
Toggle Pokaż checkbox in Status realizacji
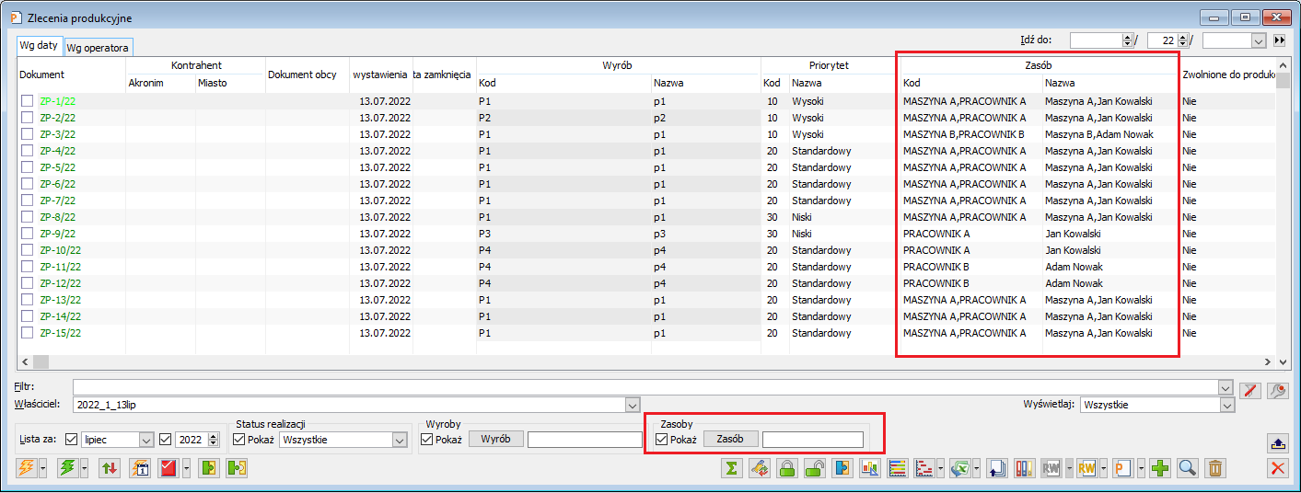[239, 440]
